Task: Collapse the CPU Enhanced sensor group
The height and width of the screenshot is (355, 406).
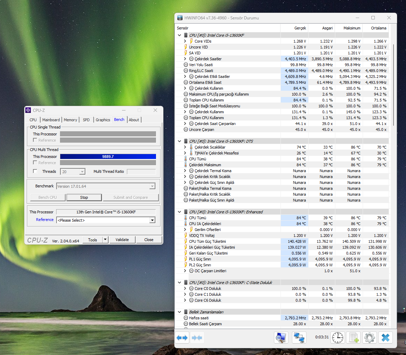Action: click(x=179, y=212)
